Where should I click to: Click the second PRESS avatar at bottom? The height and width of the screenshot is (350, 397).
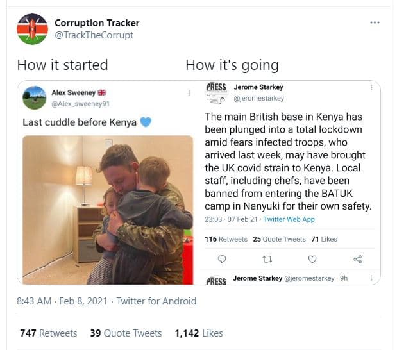click(x=216, y=279)
